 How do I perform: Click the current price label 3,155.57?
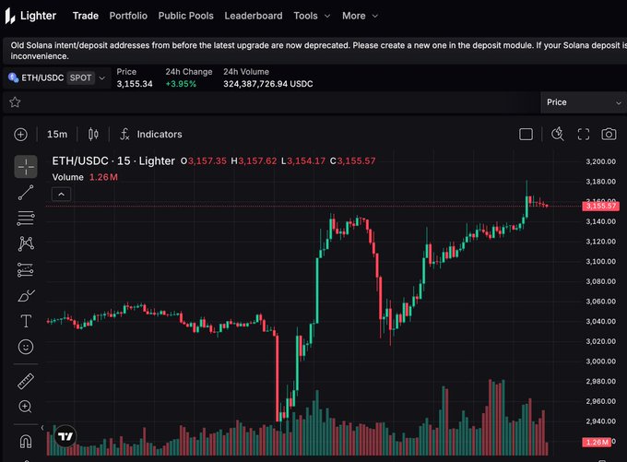pos(600,206)
